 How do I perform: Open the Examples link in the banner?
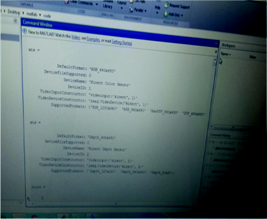click(93, 39)
